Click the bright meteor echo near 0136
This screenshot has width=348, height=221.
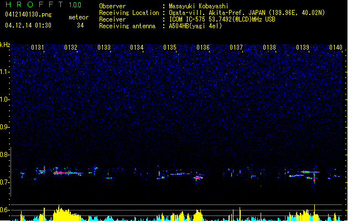click(198, 177)
